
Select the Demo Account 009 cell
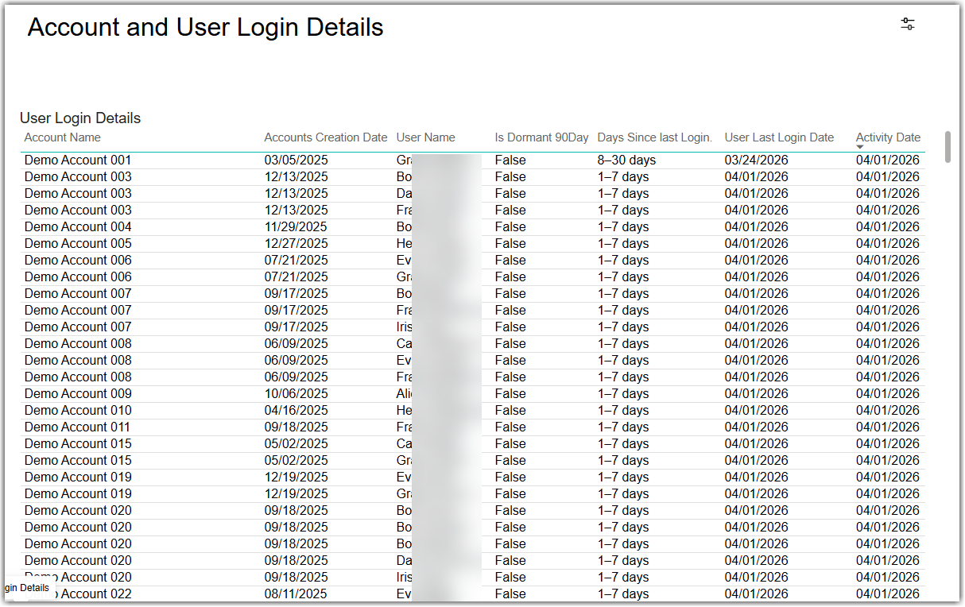click(78, 393)
